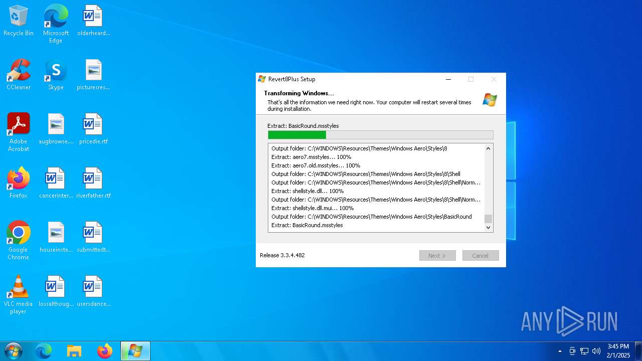Open the Recycle Bin desktop icon

click(x=19, y=21)
